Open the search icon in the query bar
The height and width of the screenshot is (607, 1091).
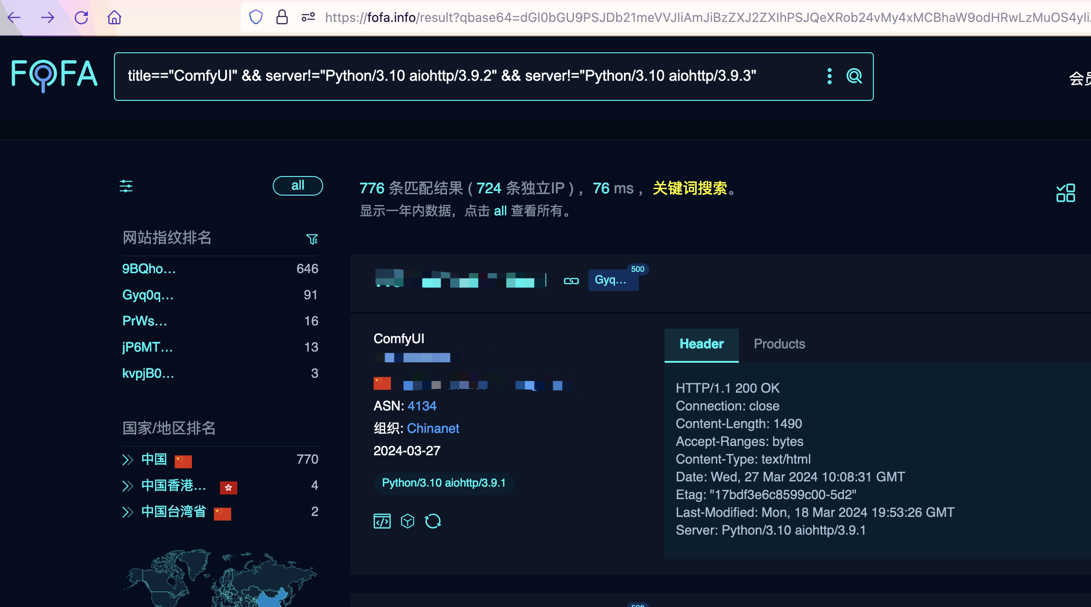point(854,76)
